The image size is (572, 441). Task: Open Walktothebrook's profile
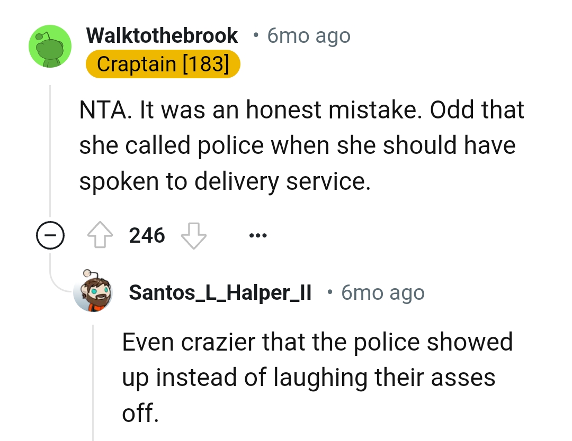(162, 35)
